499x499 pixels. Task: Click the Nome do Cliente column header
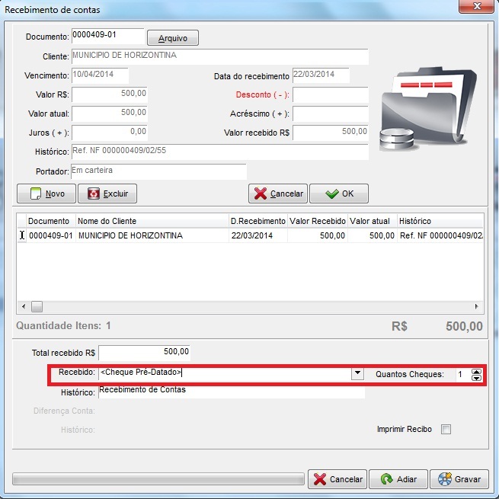pos(151,221)
